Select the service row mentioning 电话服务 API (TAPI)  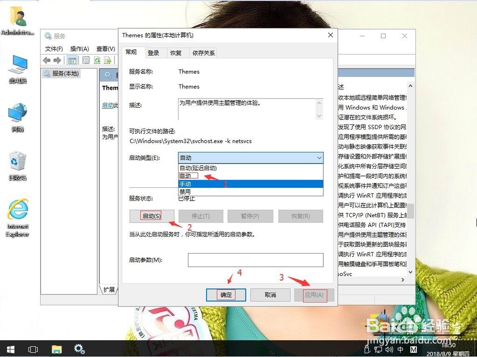pos(373,224)
